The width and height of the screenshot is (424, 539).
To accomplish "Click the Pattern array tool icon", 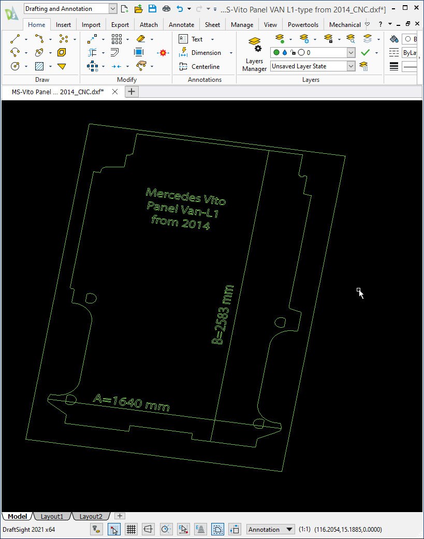I will (x=116, y=39).
